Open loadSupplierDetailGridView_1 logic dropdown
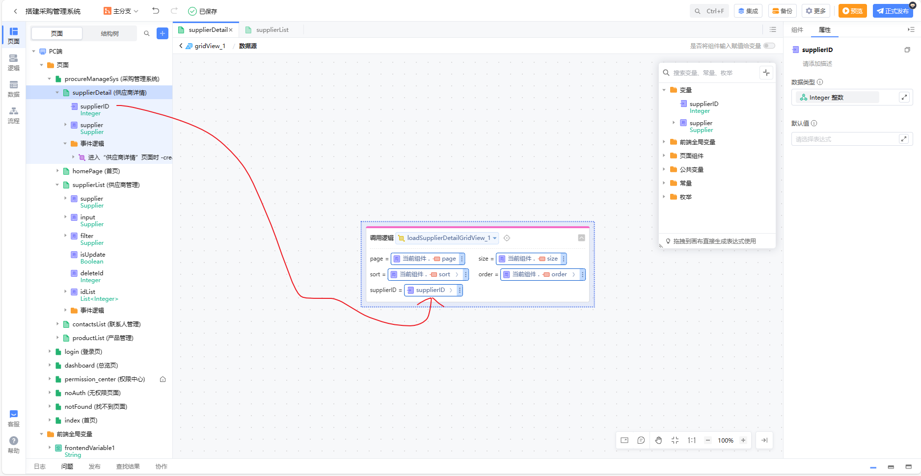 (x=448, y=238)
